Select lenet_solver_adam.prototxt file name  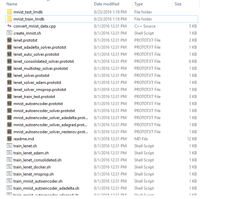(x=37, y=83)
